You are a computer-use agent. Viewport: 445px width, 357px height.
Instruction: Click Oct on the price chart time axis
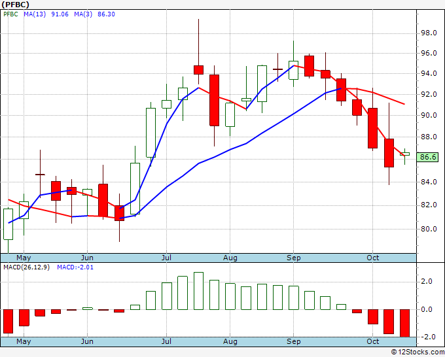(372, 258)
